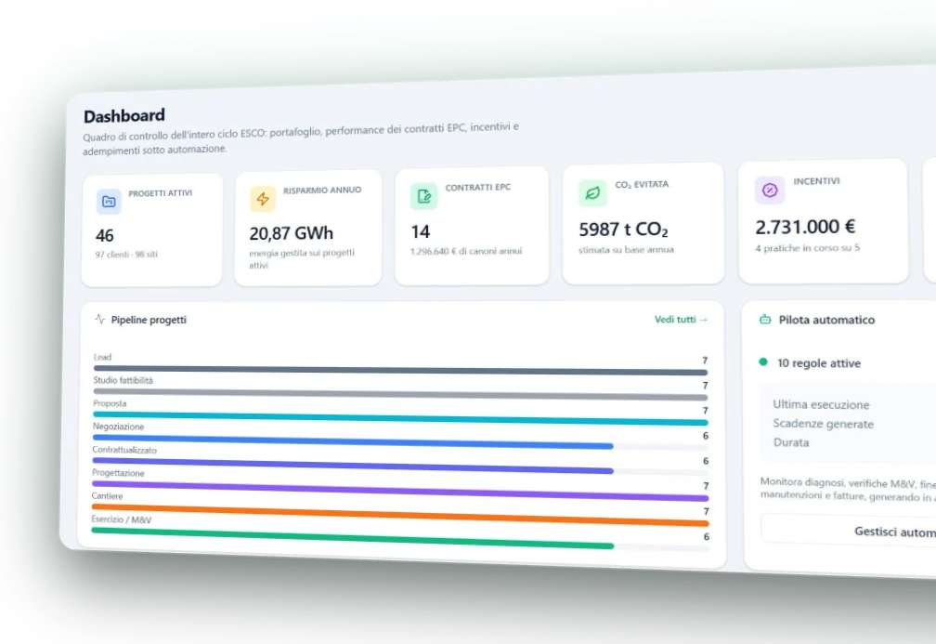The image size is (936, 644).
Task: Click the 20,87 GWh value
Action: [292, 233]
